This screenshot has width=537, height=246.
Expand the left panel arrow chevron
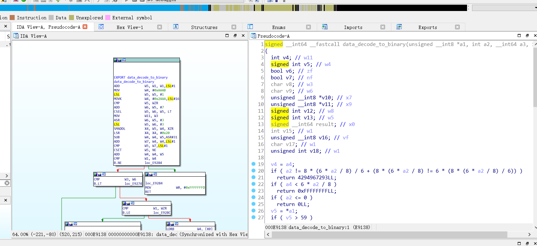[6, 176]
